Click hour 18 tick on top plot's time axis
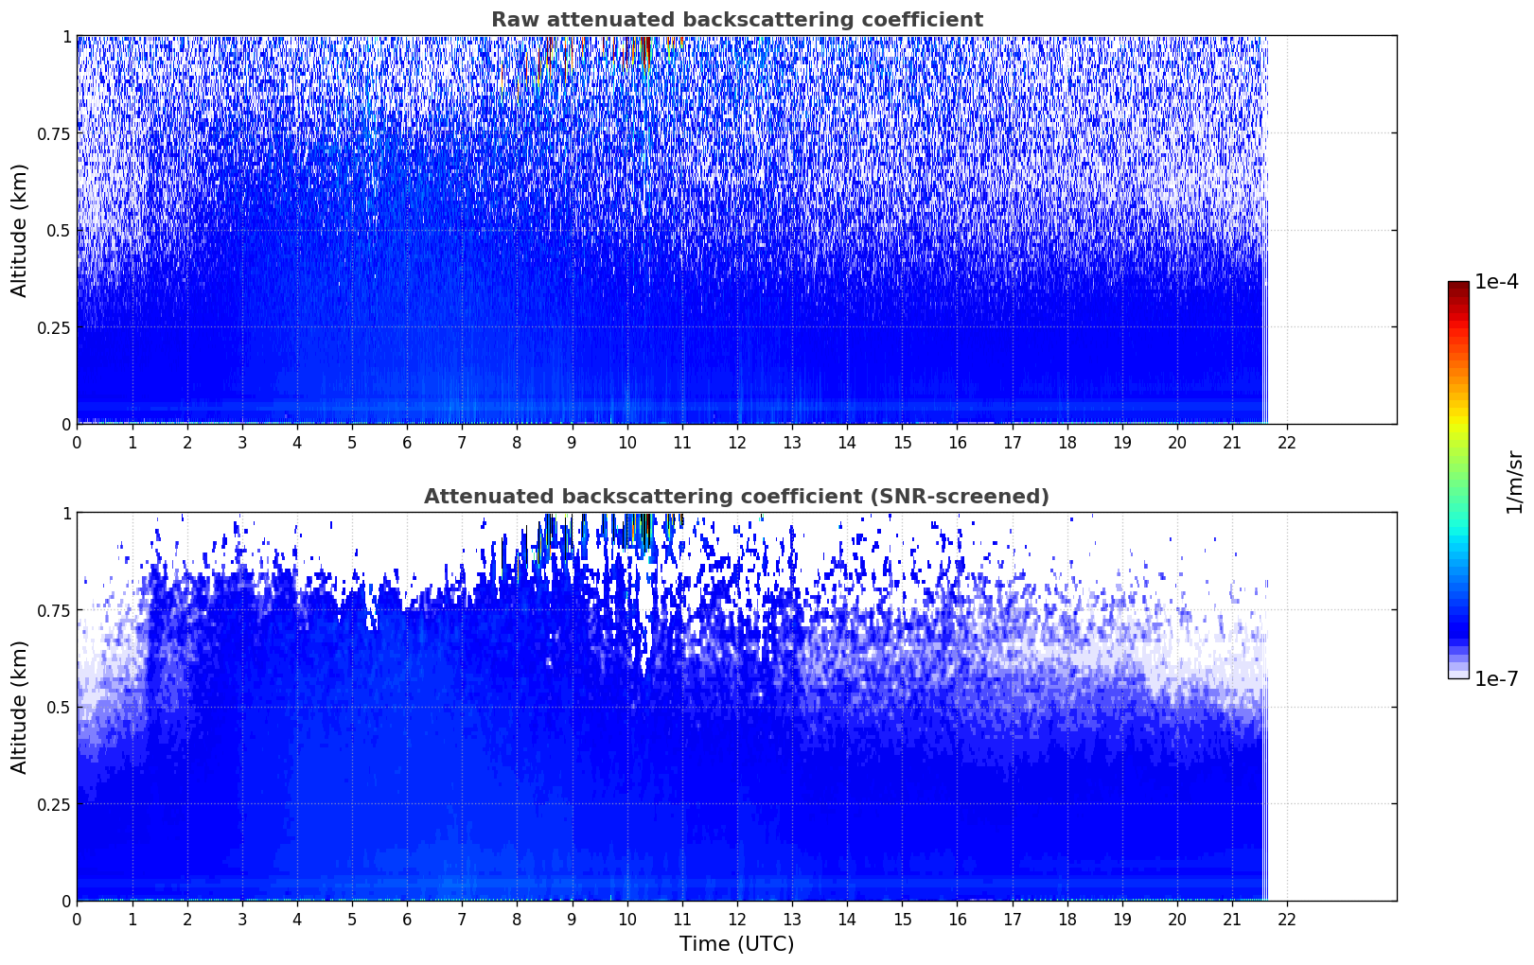The height and width of the screenshot is (965, 1534). pyautogui.click(x=1067, y=442)
